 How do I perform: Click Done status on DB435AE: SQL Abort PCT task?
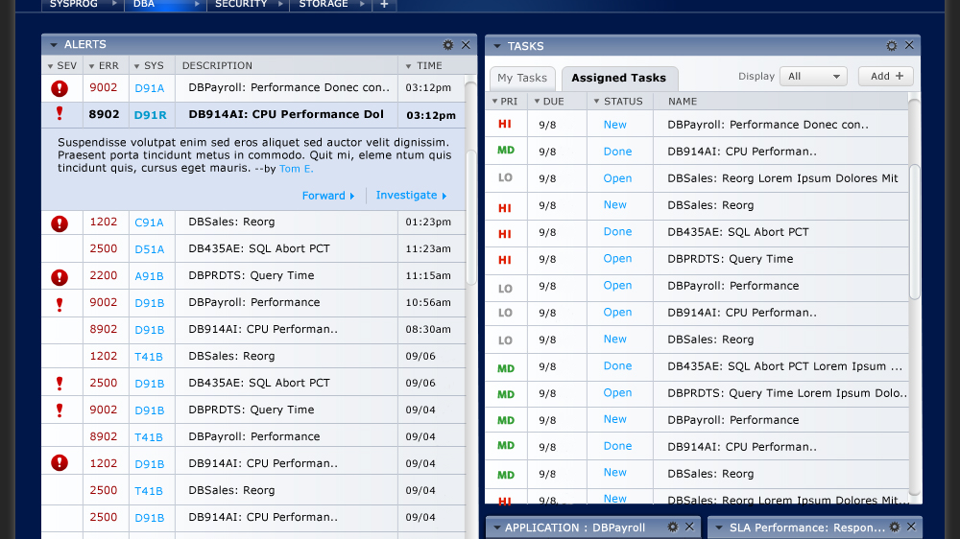(617, 232)
